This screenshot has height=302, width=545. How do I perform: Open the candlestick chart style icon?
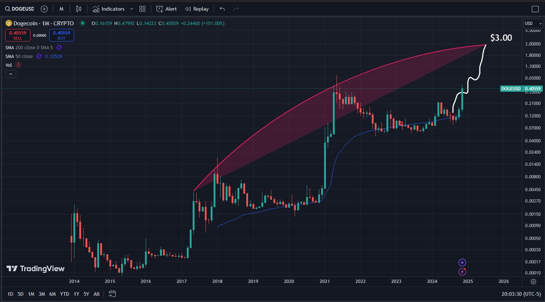[x=78, y=9]
